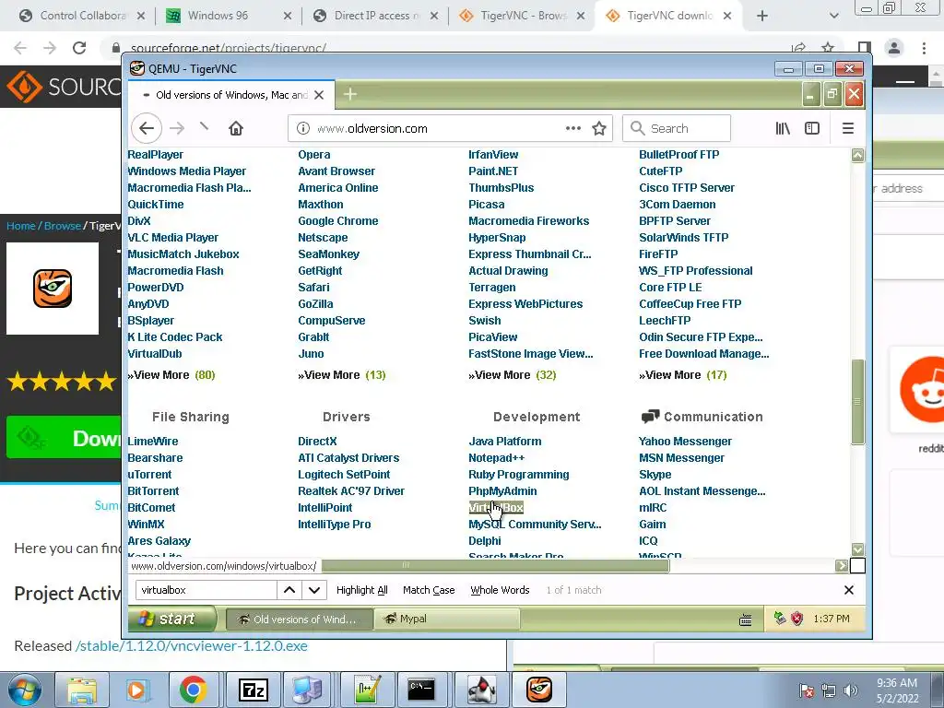This screenshot has width=944, height=708.
Task: Open the Yahoo Messenger link
Action: [x=685, y=442]
